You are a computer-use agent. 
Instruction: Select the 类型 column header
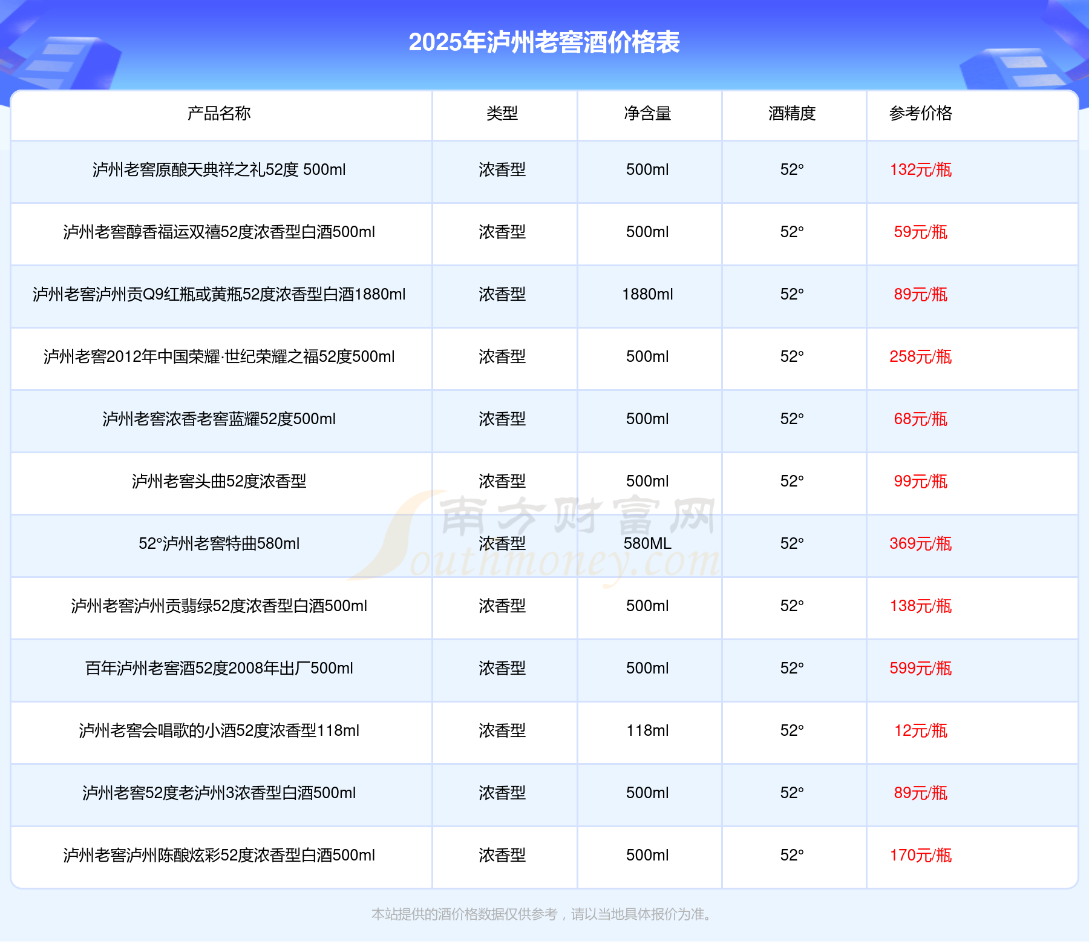coord(502,113)
